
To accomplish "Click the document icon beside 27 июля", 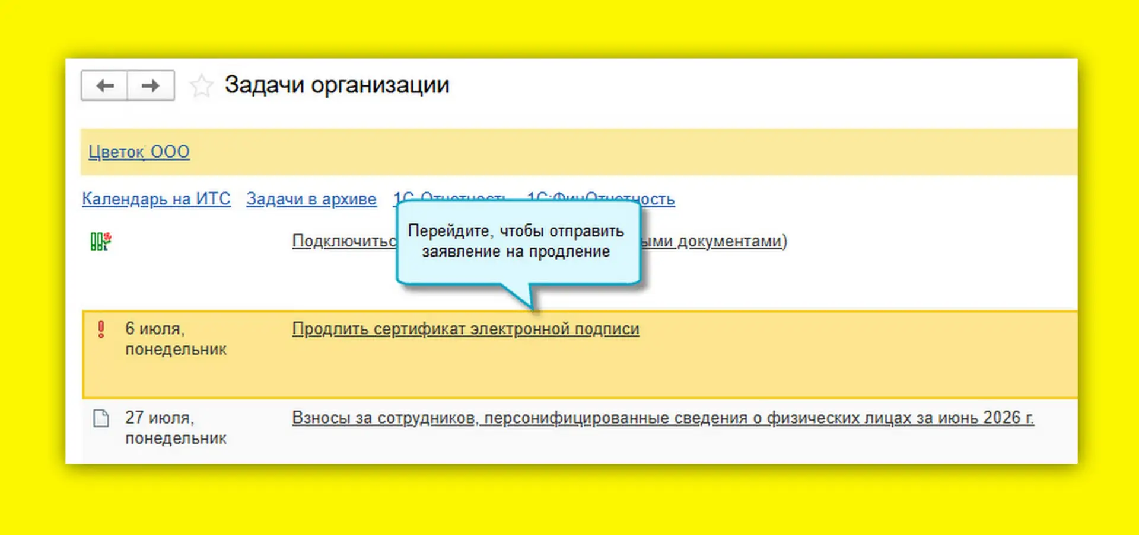I will [x=101, y=418].
